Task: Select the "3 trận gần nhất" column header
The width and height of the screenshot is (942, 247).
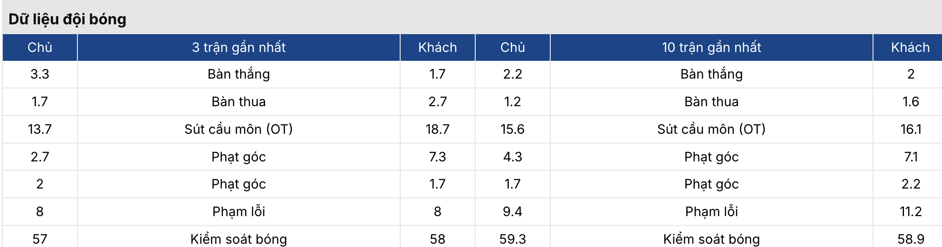Action: 238,47
